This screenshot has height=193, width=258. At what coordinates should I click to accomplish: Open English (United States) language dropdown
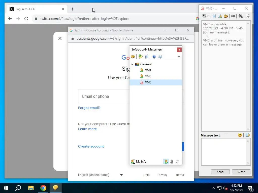(100, 175)
